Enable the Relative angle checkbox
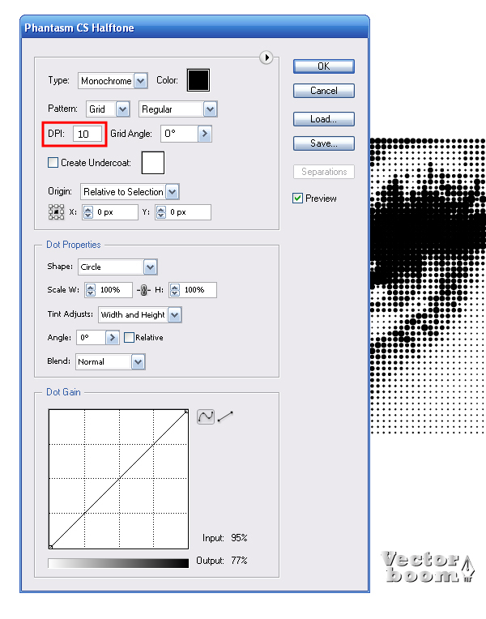Screen dimensions: 486x619 pos(129,338)
